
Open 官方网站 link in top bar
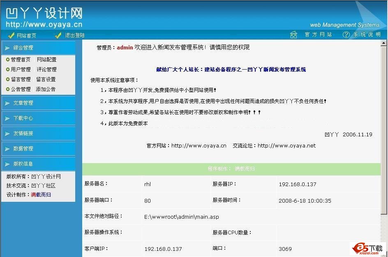point(318,35)
